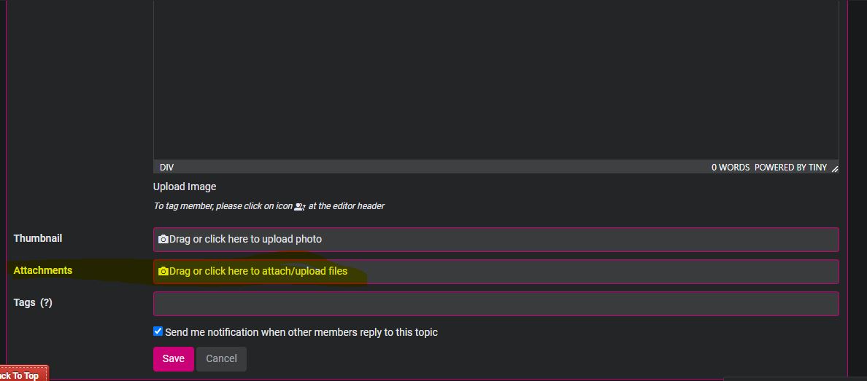Click the highlighted Attachments label
Viewport: 867px width, 381px height.
pos(43,270)
